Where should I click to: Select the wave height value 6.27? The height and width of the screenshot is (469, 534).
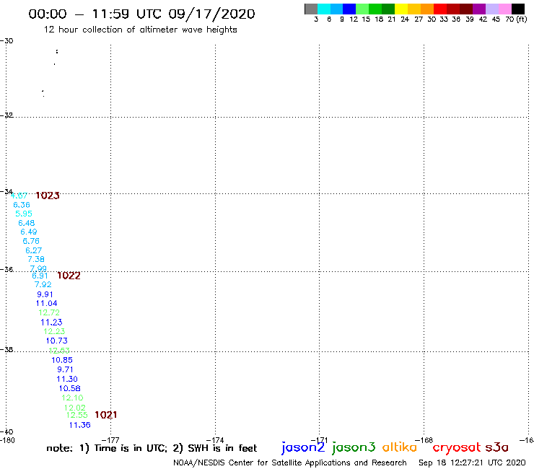33,250
